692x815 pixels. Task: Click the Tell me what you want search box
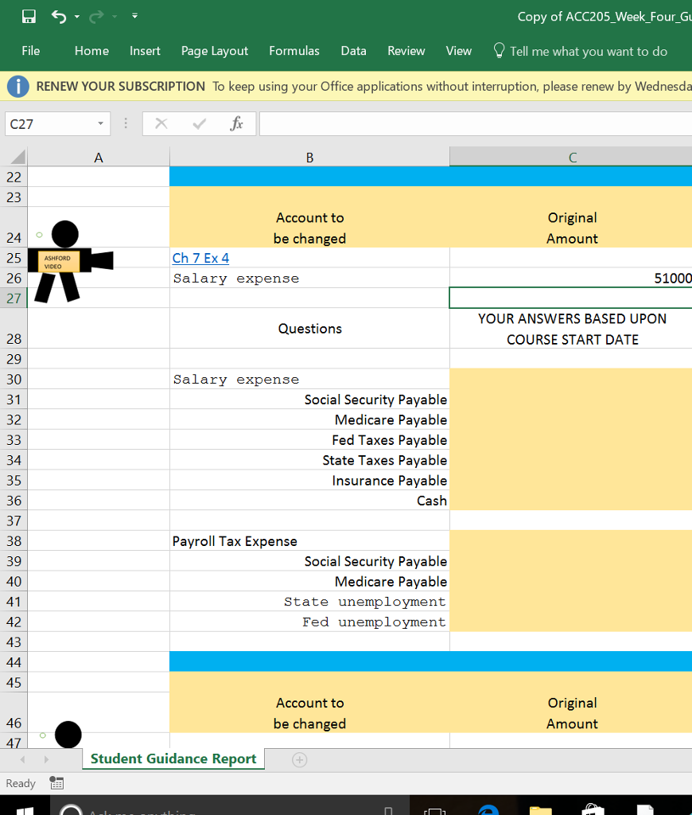(588, 51)
